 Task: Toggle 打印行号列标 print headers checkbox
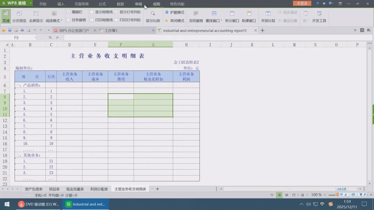click(116, 20)
